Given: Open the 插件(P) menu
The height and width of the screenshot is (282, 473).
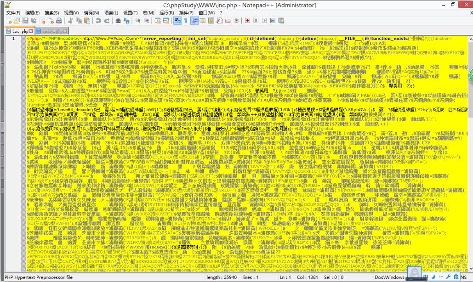Looking at the screenshot, I should tap(186, 13).
